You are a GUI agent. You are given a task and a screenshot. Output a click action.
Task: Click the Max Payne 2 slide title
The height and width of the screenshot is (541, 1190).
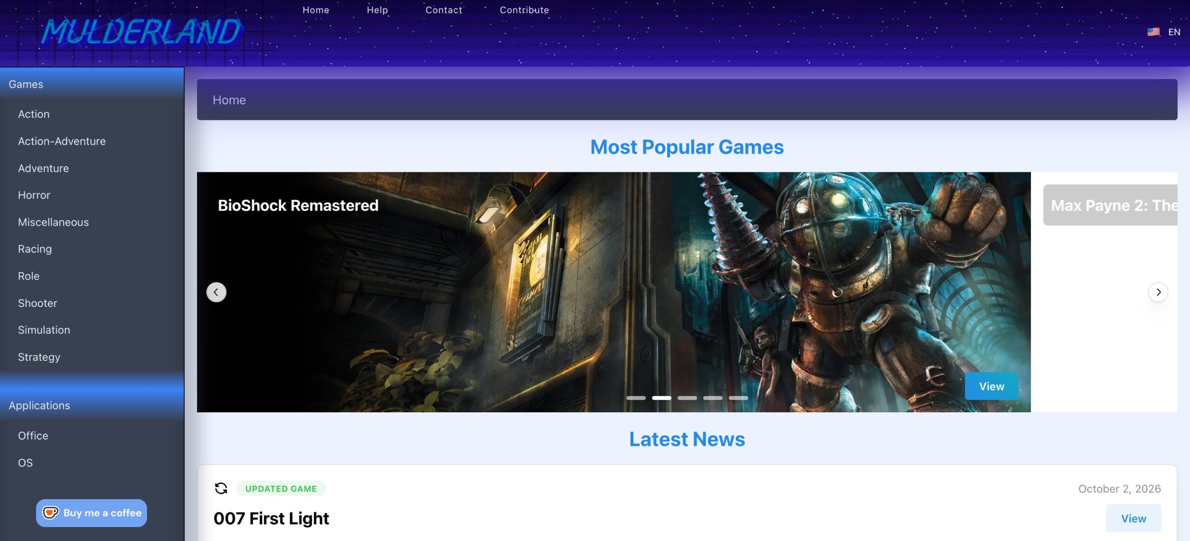pyautogui.click(x=1114, y=205)
